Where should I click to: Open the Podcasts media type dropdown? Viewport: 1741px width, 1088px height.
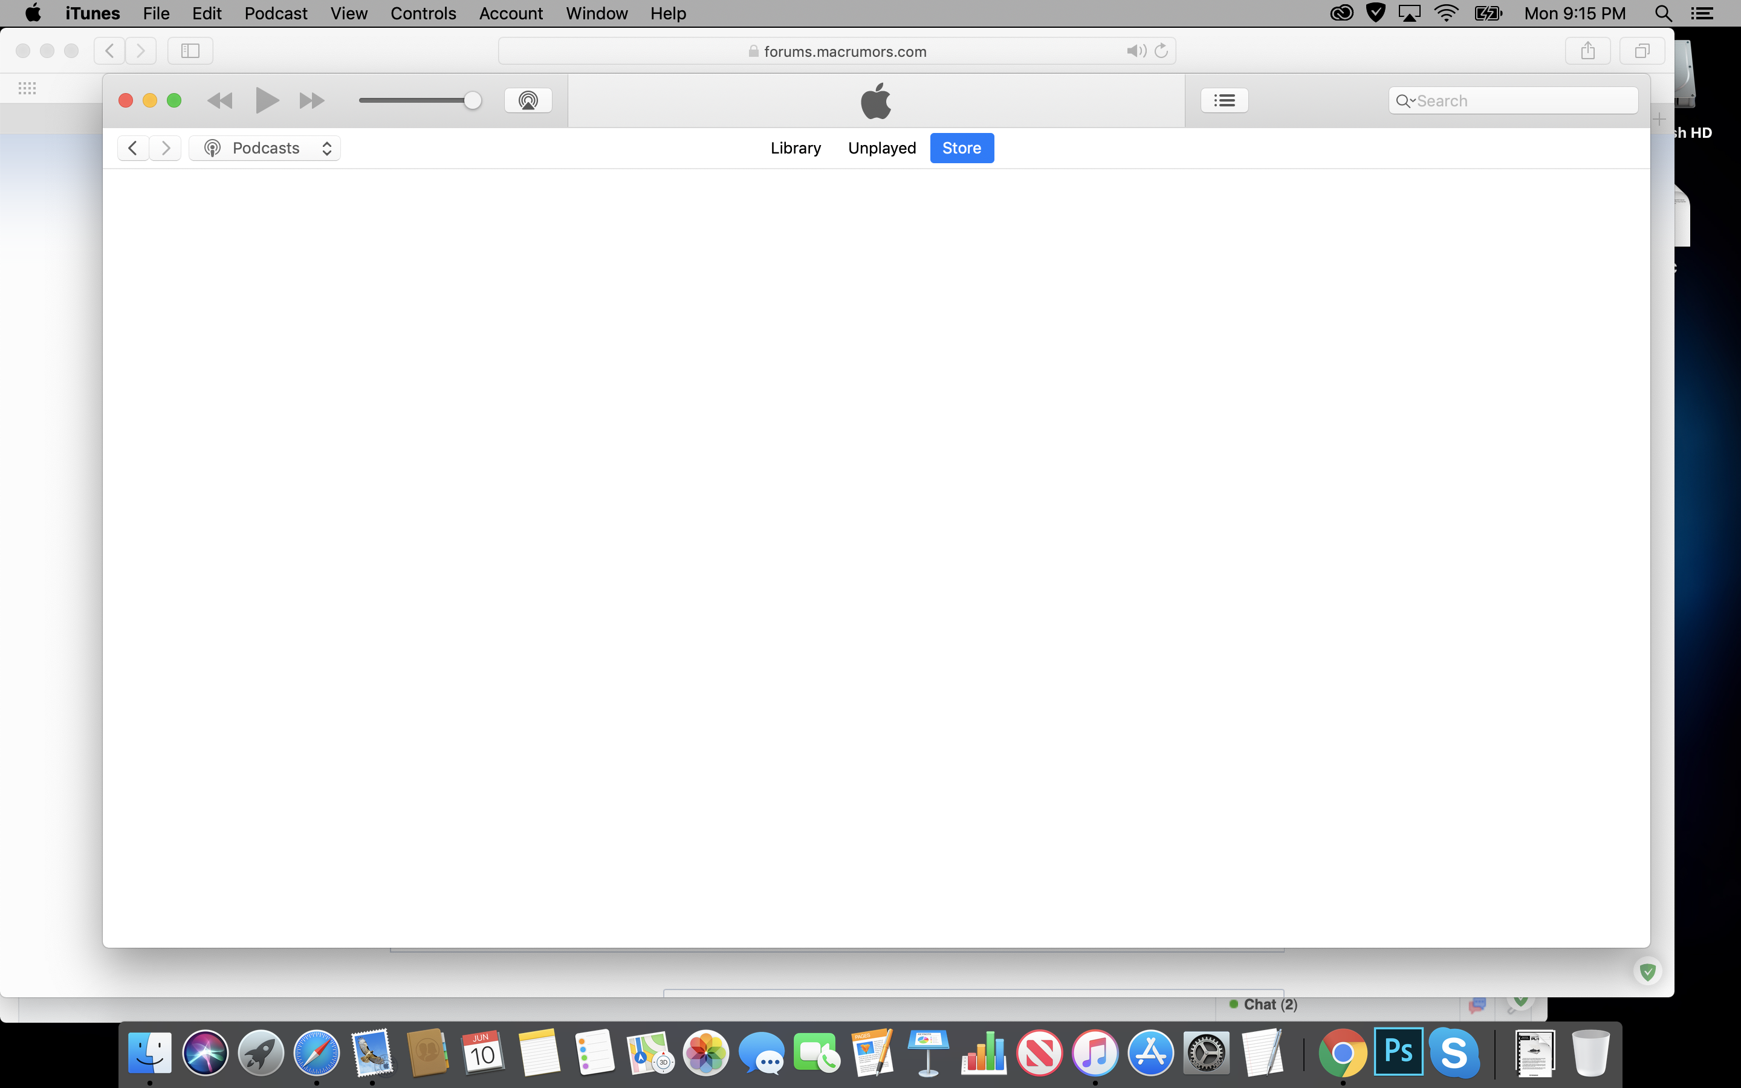point(265,148)
